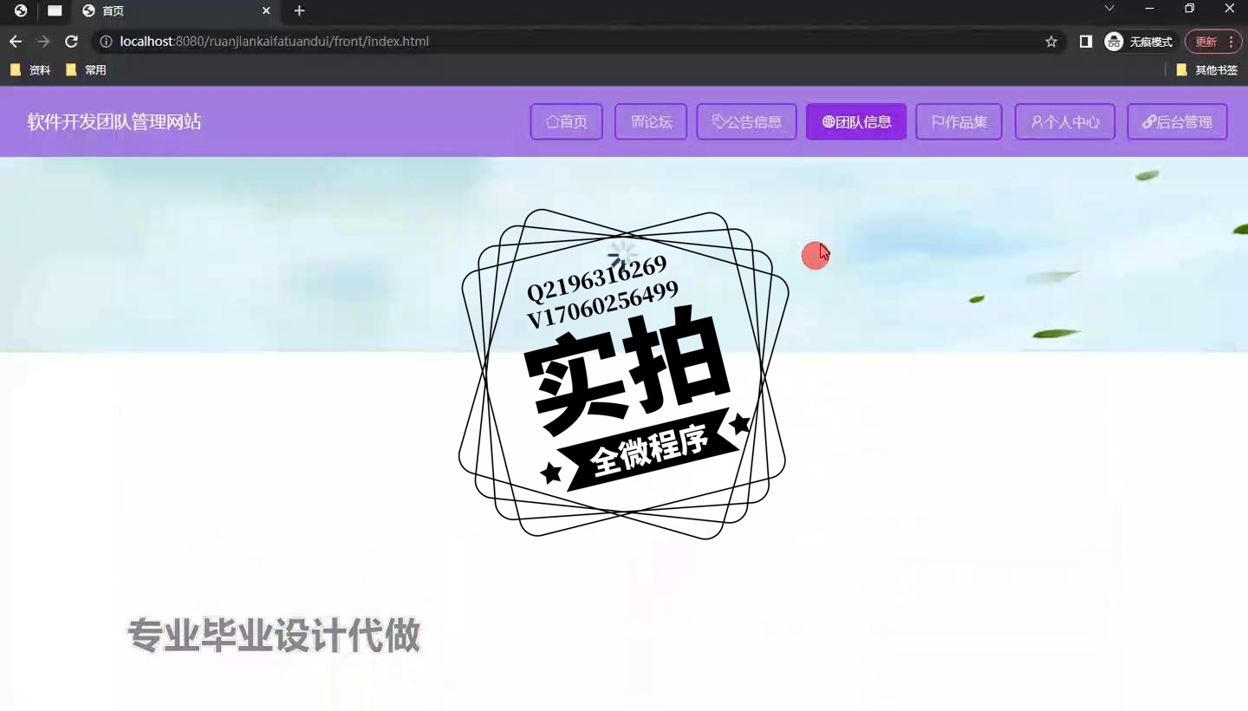This screenshot has width=1248, height=711.
Task: Go back with the browser back arrow
Action: (x=16, y=42)
